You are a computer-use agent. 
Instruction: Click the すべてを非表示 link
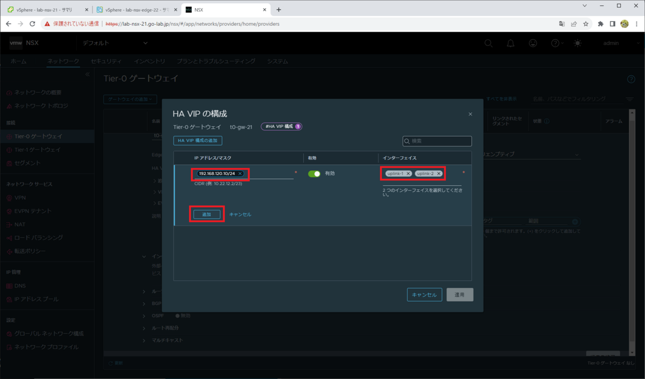[501, 99]
